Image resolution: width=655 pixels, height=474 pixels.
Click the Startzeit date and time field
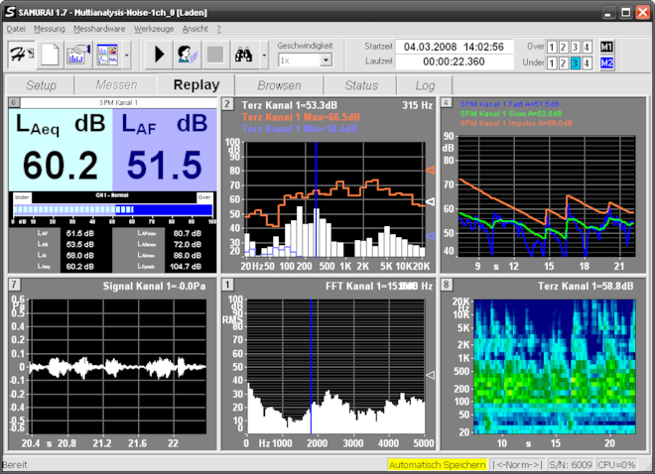tap(454, 46)
